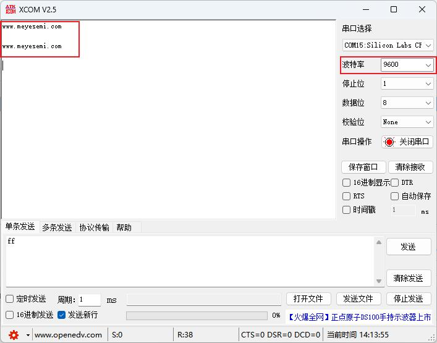Image resolution: width=437 pixels, height=343 pixels.
Task: Click the R:38 received counter
Action: pos(185,335)
